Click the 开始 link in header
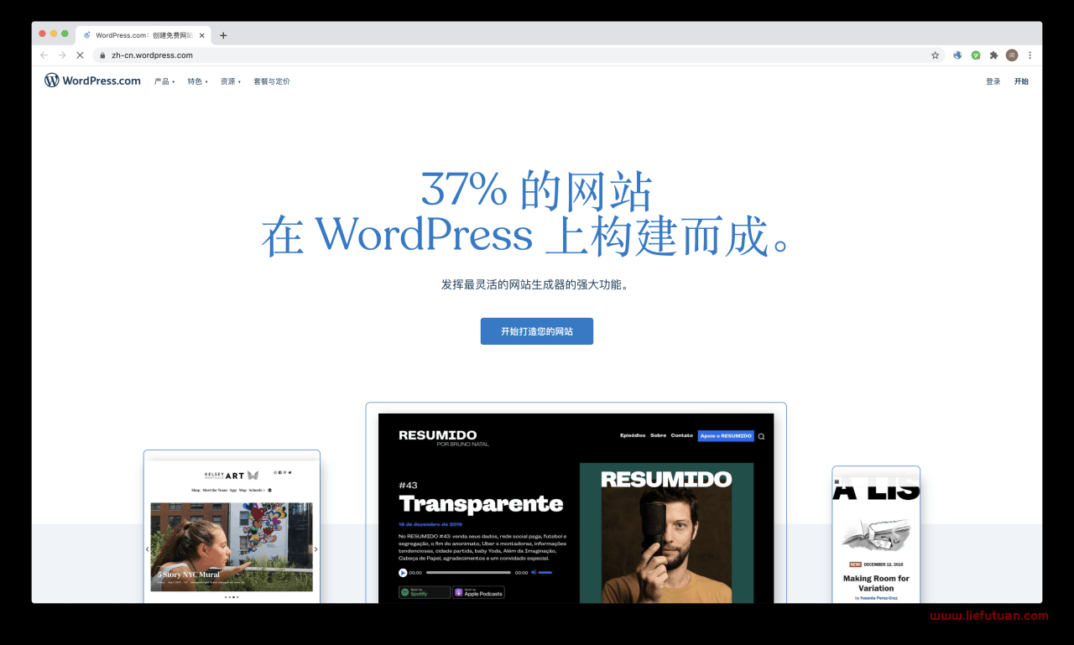 [x=1021, y=81]
